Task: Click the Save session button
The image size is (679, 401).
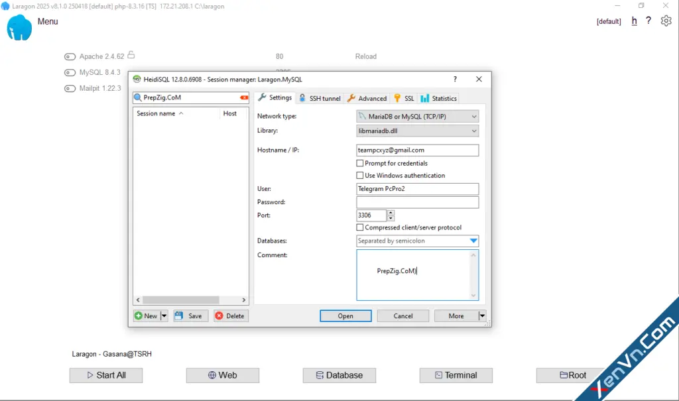Action: [x=190, y=316]
